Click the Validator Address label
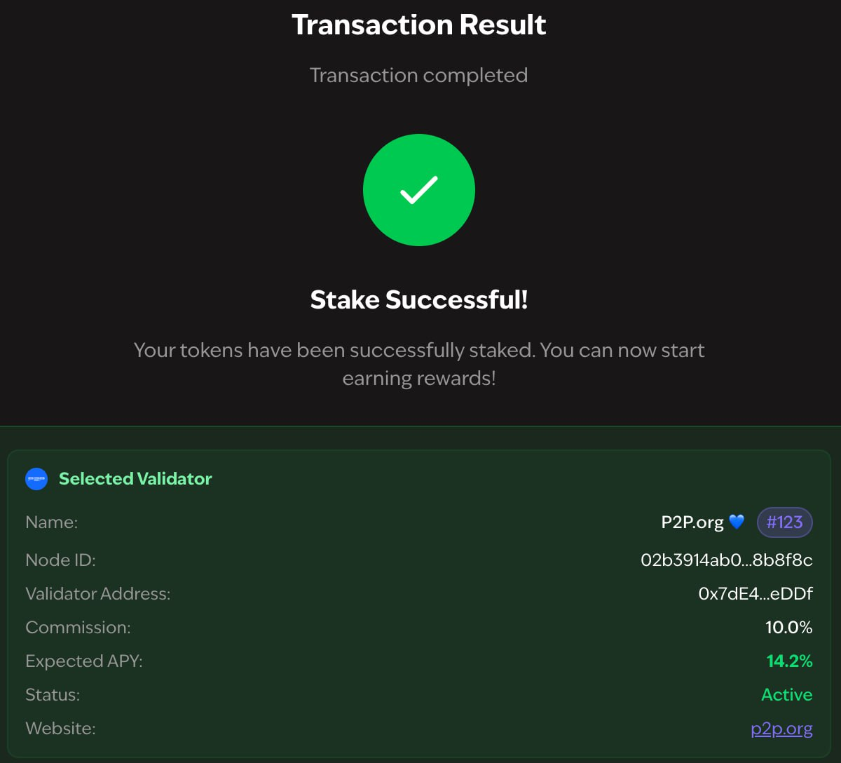Image resolution: width=841 pixels, height=763 pixels. (x=98, y=594)
